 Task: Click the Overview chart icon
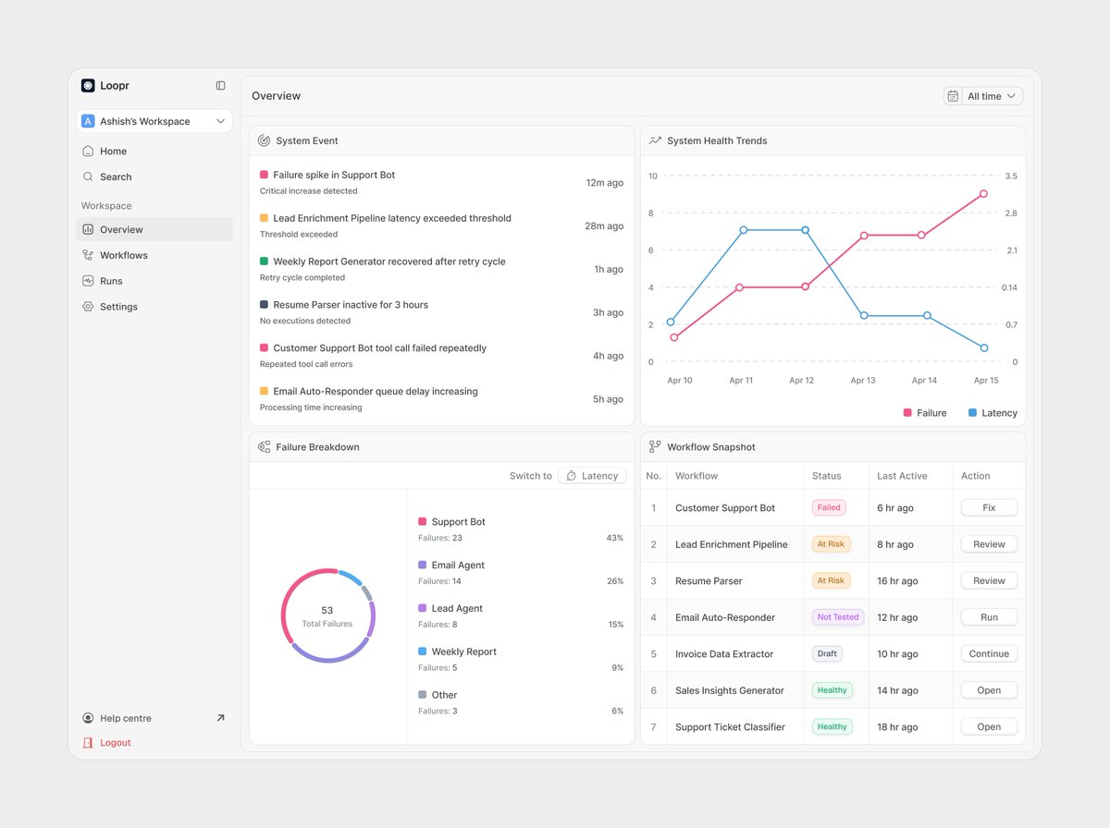point(88,229)
